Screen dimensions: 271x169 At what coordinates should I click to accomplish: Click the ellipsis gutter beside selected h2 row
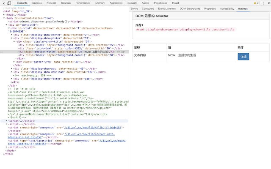[1, 52]
